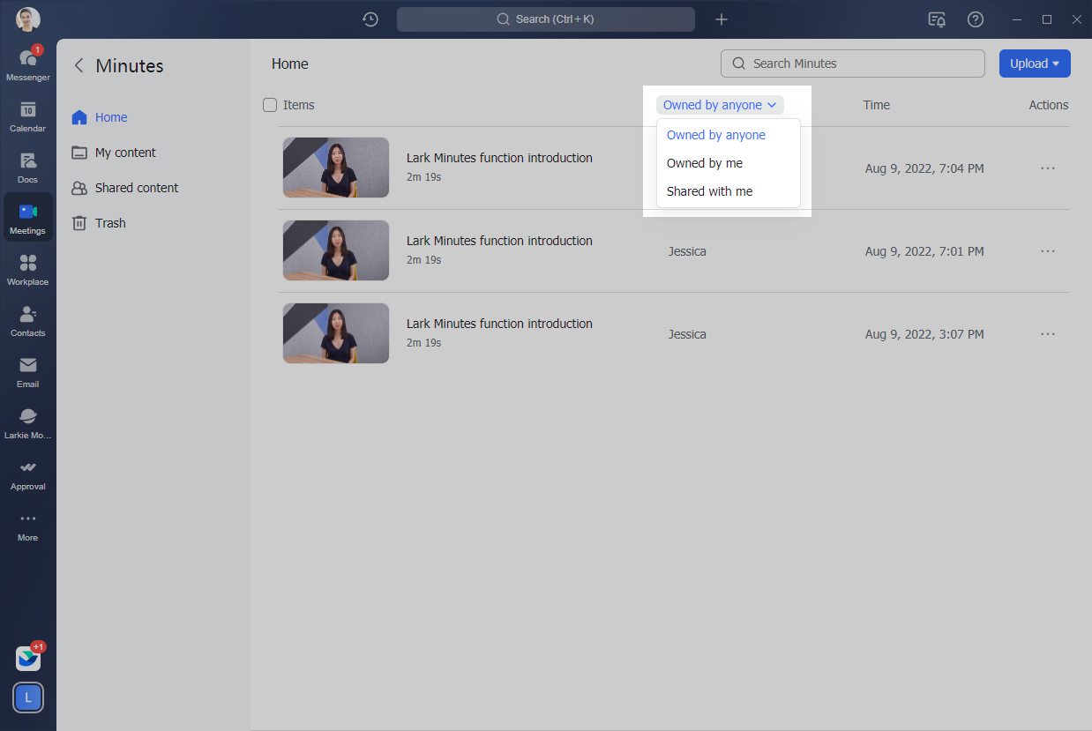Open Messenger from the sidebar
This screenshot has height=731, width=1092.
pyautogui.click(x=27, y=63)
